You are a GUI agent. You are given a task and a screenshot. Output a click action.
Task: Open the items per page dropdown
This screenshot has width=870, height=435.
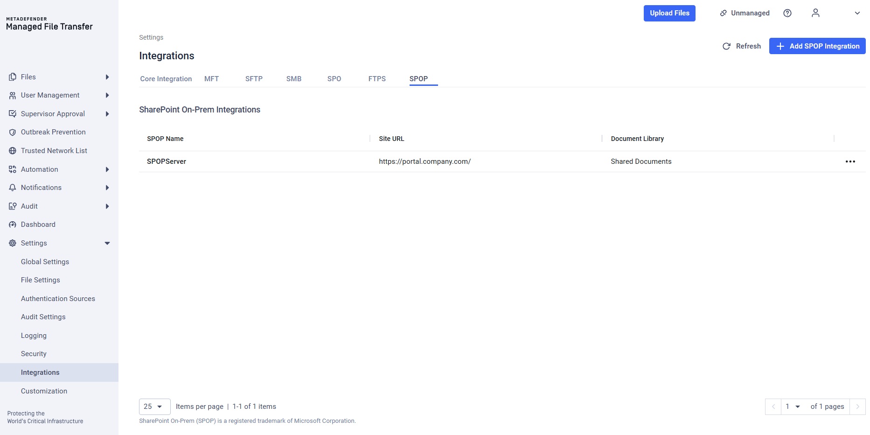(x=154, y=407)
